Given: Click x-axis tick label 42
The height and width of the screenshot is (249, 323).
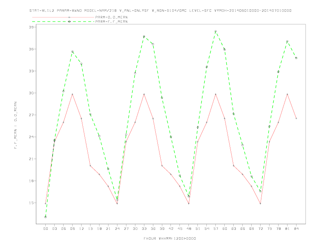Looking at the screenshot, I should (x=171, y=229).
